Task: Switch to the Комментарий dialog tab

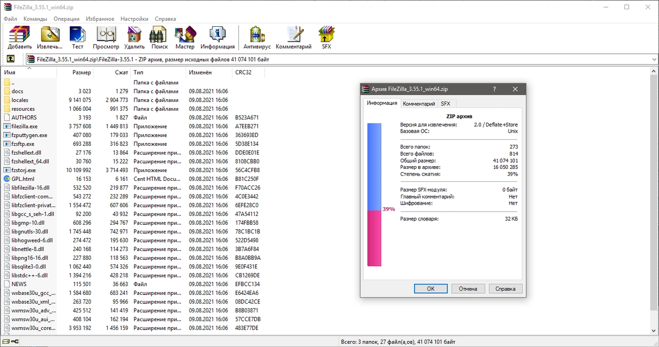Action: click(418, 104)
